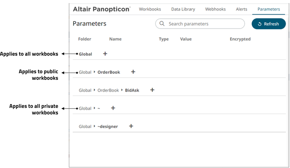
Task: Select the Global root folder row
Action: pos(85,54)
